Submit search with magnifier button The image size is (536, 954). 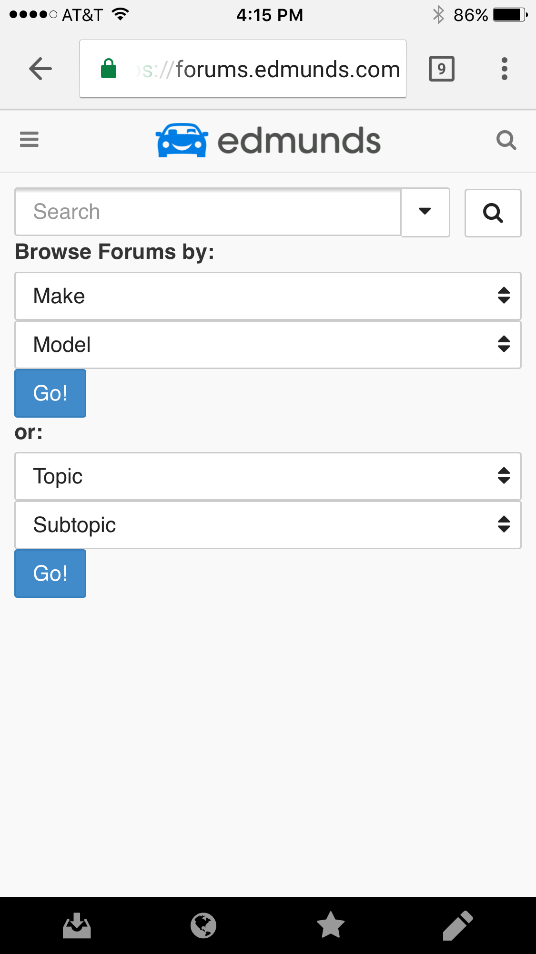(493, 213)
